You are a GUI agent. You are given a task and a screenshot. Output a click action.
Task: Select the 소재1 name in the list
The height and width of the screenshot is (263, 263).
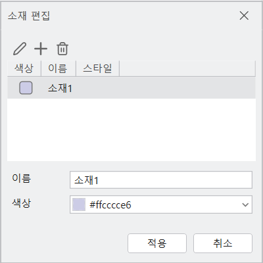[60, 88]
